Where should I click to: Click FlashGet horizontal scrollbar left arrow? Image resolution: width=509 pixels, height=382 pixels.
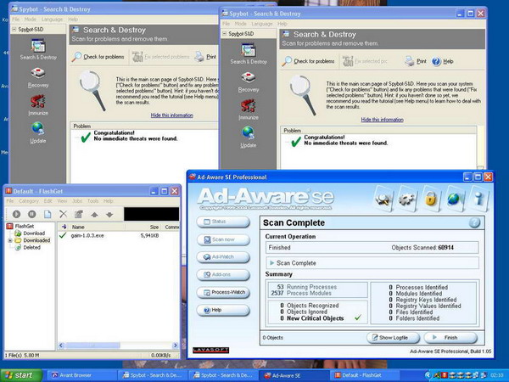tap(61, 345)
